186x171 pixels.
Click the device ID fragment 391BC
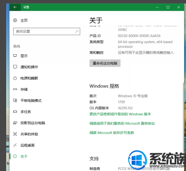(122, 30)
